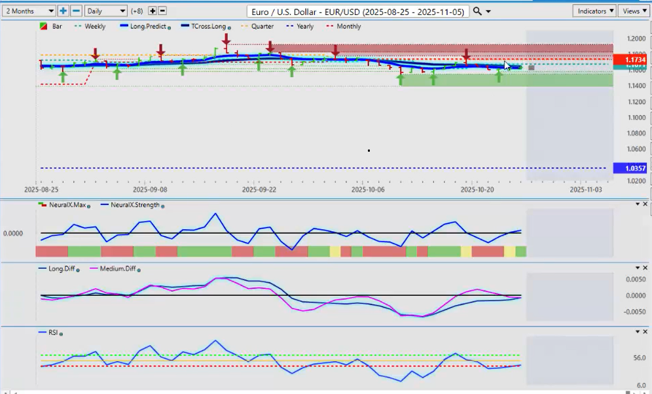This screenshot has width=652, height=394.
Task: Click the Bar legend chart type icon
Action: click(x=44, y=27)
